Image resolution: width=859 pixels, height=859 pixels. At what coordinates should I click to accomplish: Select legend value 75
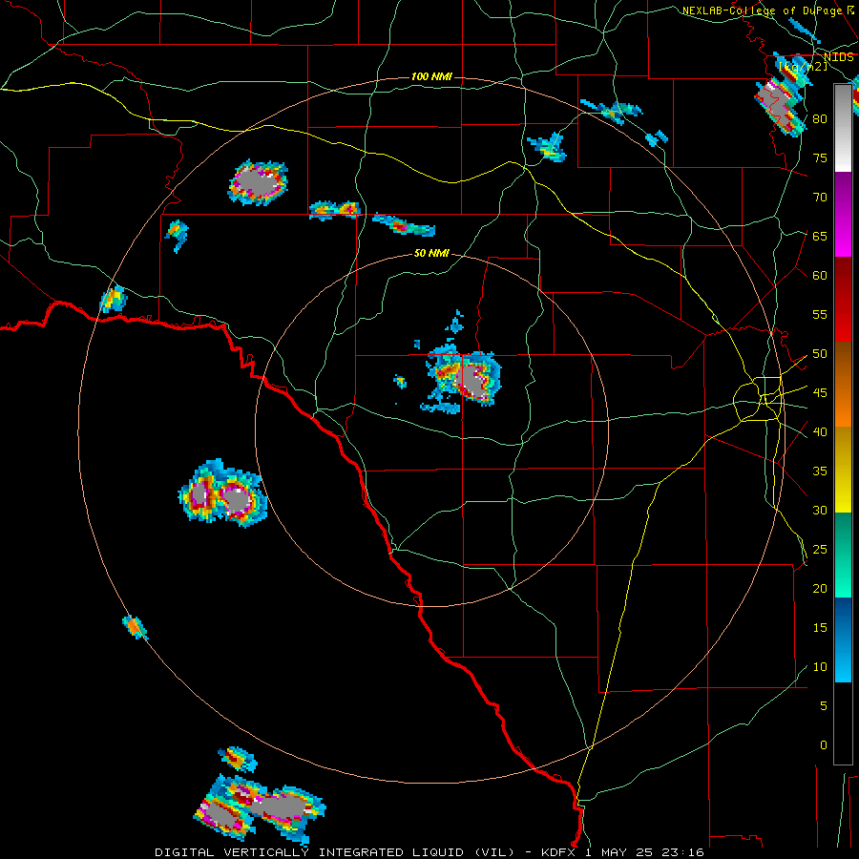tap(820, 157)
